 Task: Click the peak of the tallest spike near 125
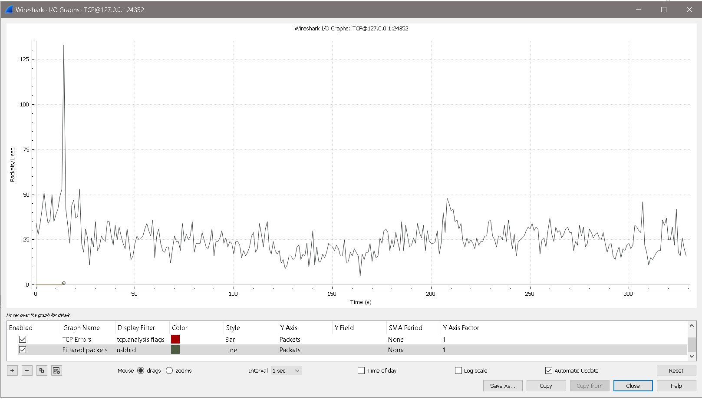tap(64, 45)
